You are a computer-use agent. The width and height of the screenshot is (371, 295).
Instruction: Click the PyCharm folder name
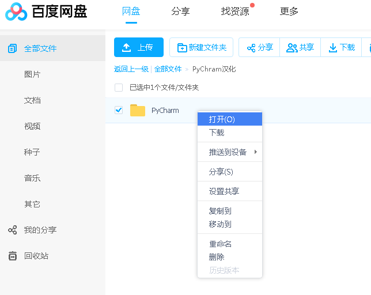pyautogui.click(x=165, y=111)
